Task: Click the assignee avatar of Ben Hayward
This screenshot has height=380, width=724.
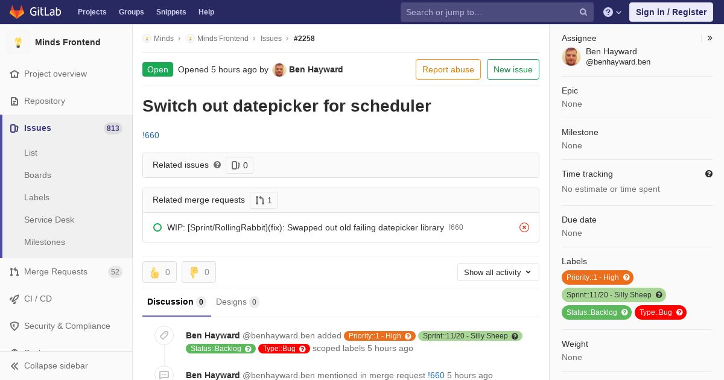Action: 571,57
